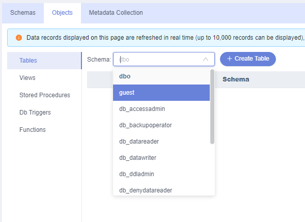Choose db_datareader from schema options
This screenshot has height=222, width=305.
pos(161,142)
